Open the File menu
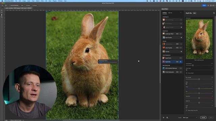216x121 pixels. [16, 1]
